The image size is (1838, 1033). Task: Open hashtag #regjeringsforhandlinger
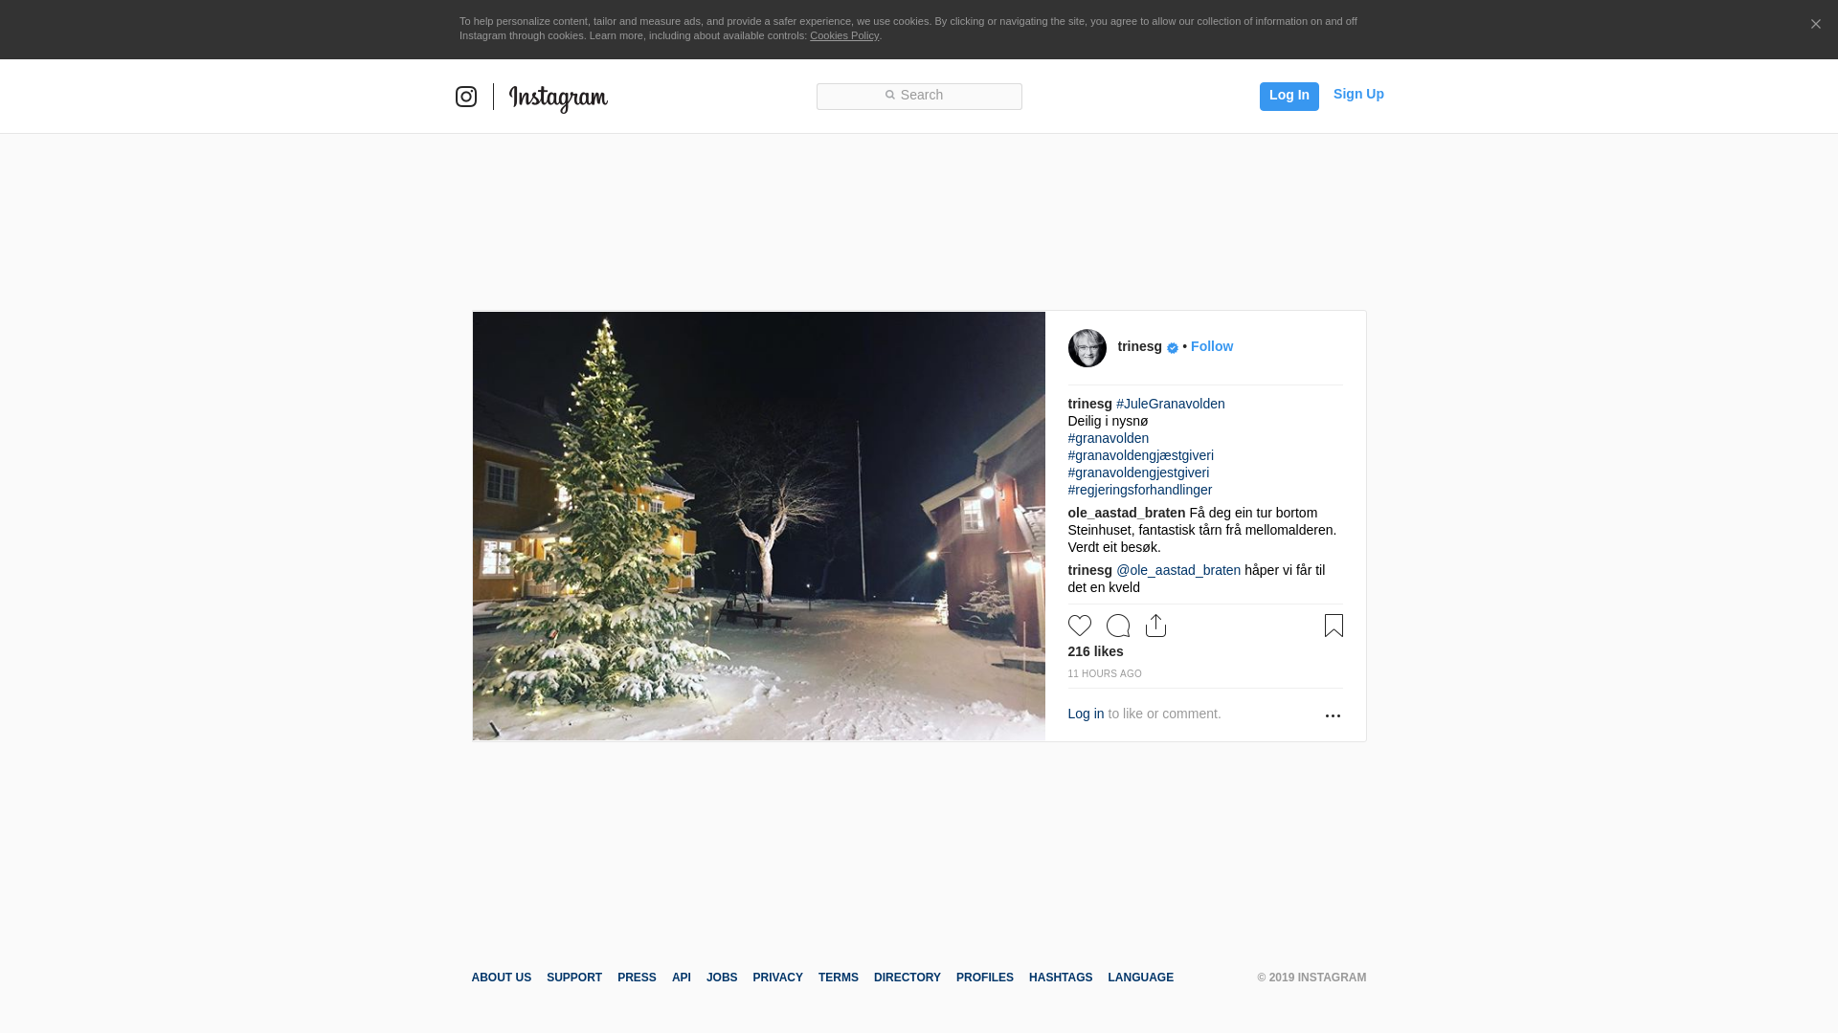pyautogui.click(x=1140, y=490)
